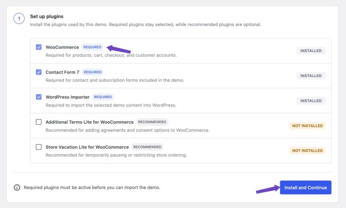Image resolution: width=346 pixels, height=208 pixels.
Task: Click the RECOMMENDED badge on Store Vacation Lite
Action: pos(147,147)
